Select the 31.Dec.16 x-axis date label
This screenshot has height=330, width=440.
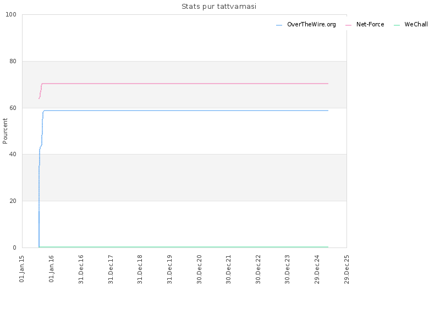81,269
